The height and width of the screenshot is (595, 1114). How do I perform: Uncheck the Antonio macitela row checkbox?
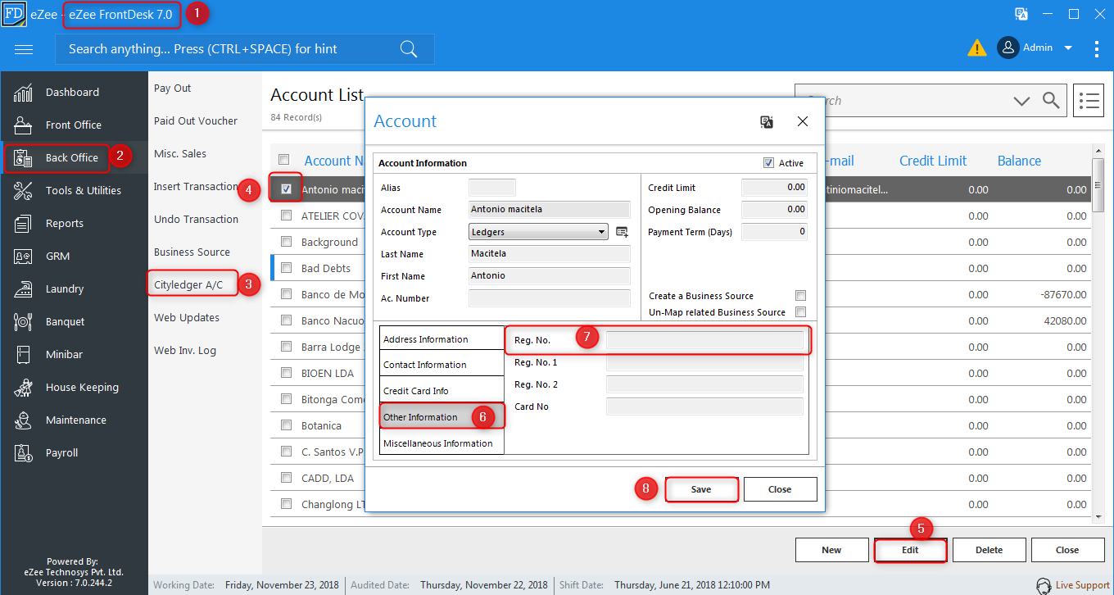(x=286, y=189)
